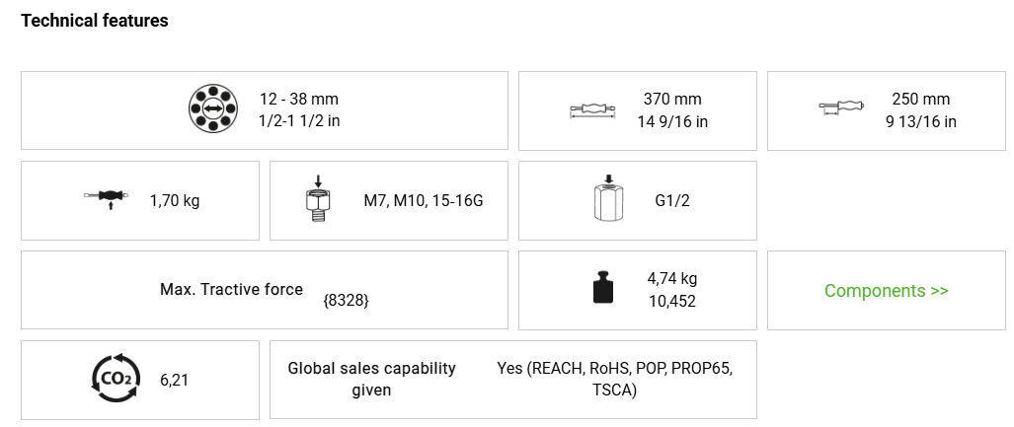This screenshot has width=1014, height=427.
Task: Click the 14 9/16 in length value
Action: click(x=672, y=122)
